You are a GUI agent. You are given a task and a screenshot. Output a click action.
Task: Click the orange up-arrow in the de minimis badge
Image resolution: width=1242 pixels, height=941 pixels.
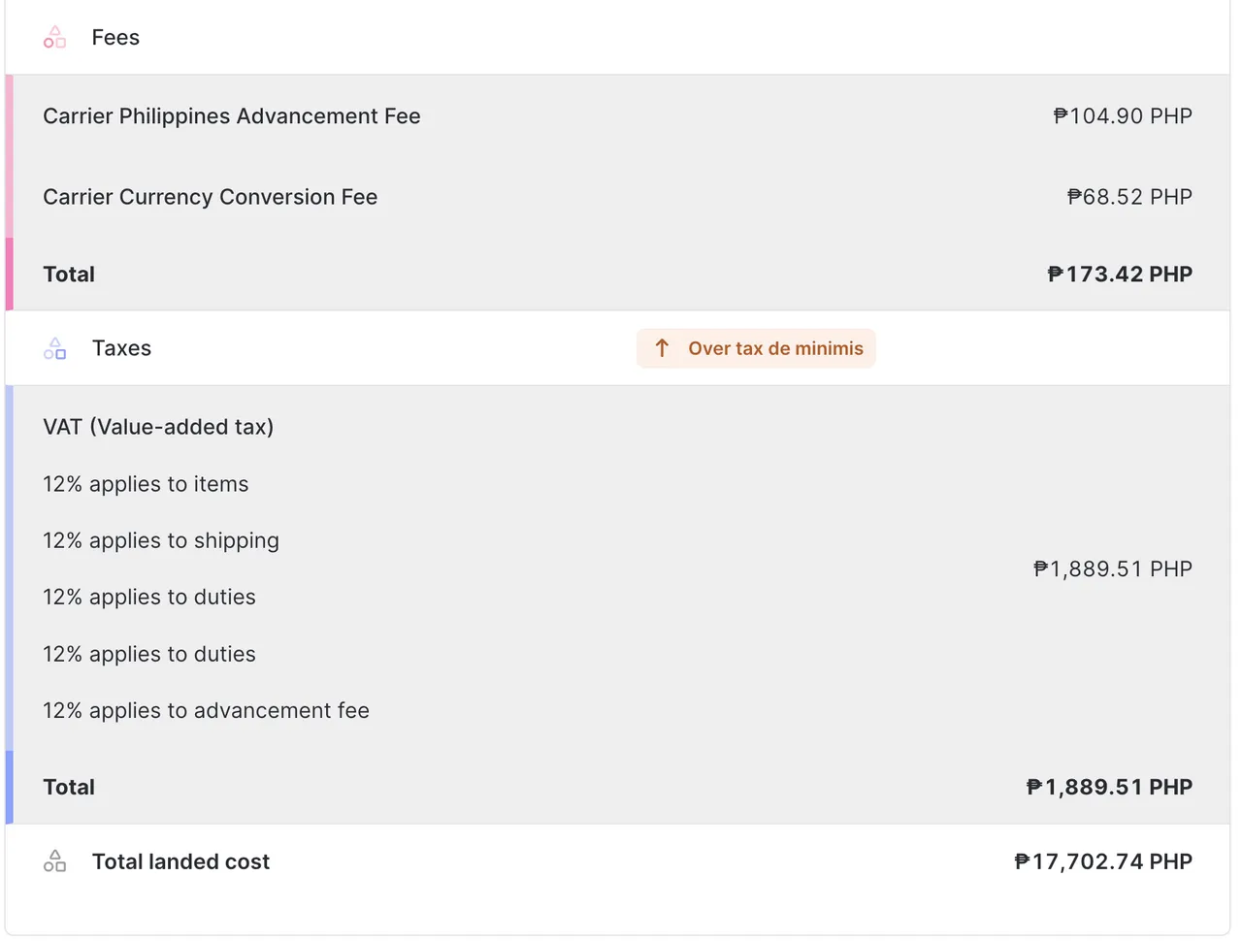[x=663, y=347]
